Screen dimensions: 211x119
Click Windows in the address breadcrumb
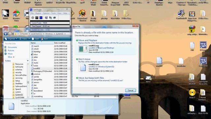pyautogui.click(x=49, y=34)
